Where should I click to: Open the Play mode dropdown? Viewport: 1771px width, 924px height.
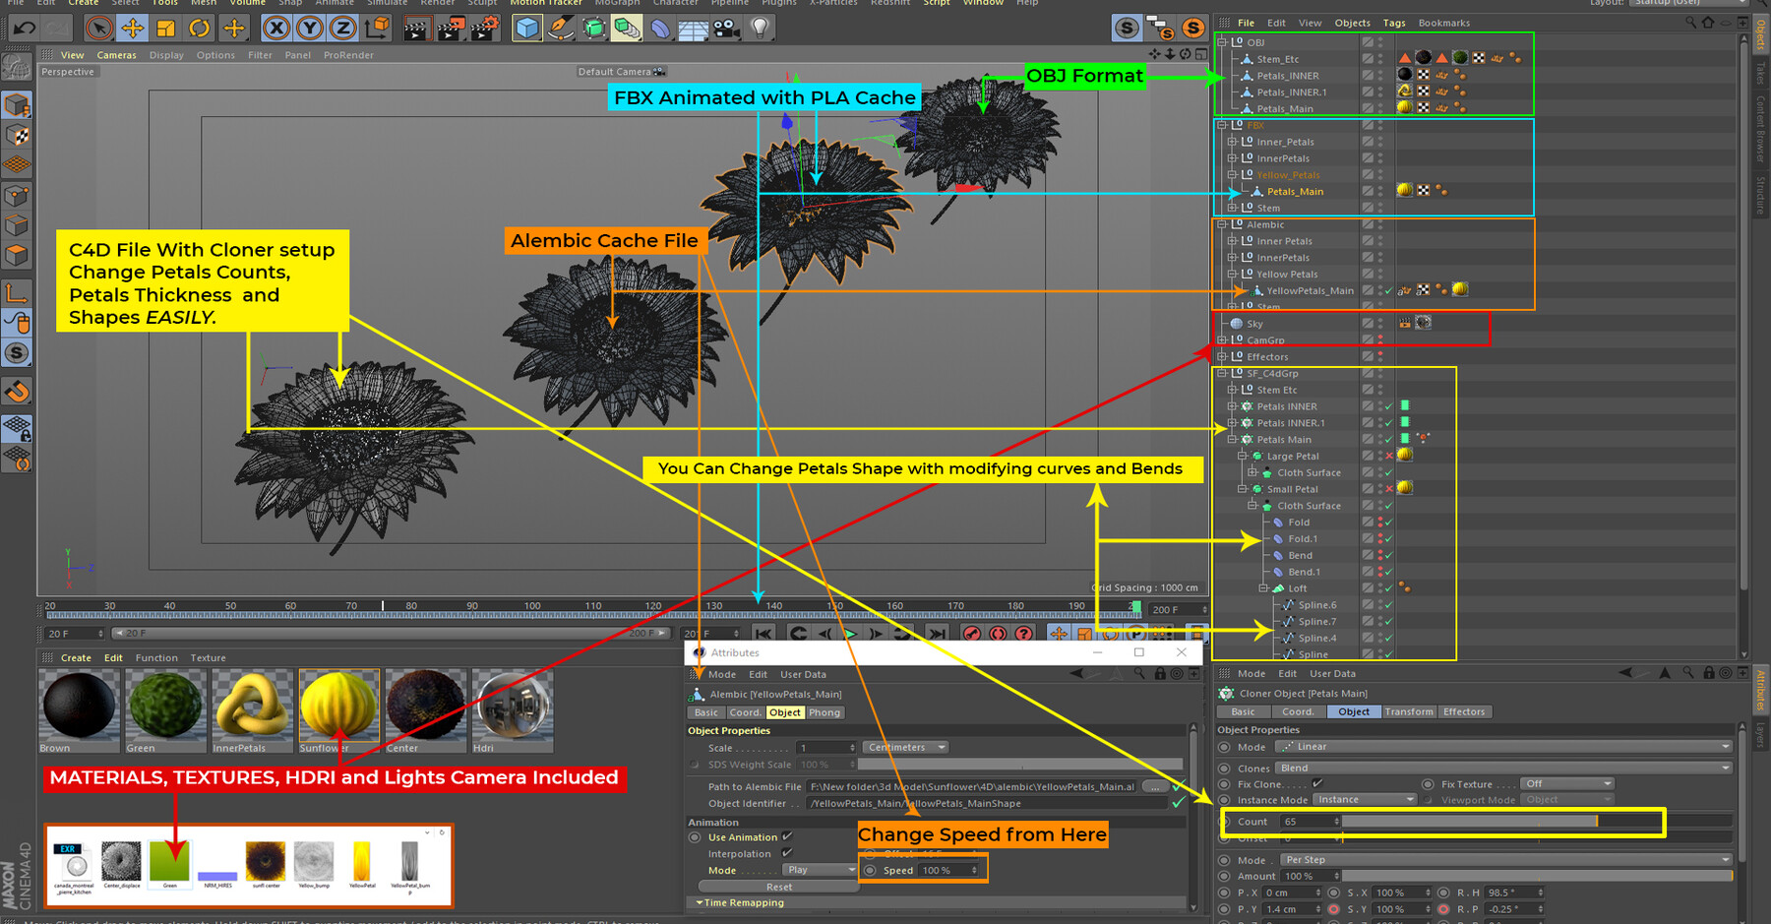pyautogui.click(x=820, y=870)
